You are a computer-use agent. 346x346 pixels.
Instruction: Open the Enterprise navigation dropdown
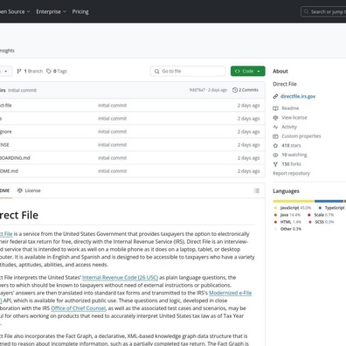51,11
